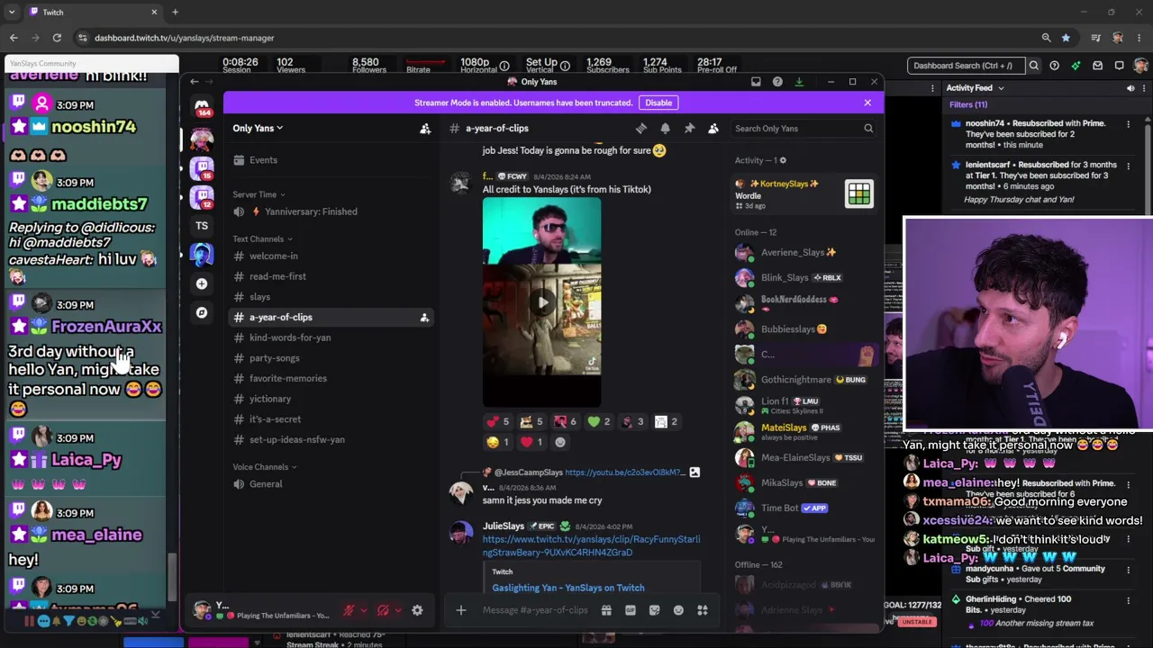1153x648 pixels.
Task: Open apps launcher in message bar
Action: (703, 610)
